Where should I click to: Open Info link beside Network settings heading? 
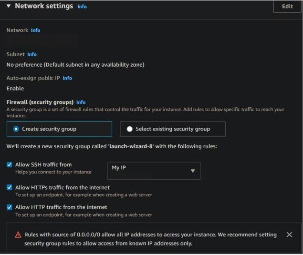(82, 7)
